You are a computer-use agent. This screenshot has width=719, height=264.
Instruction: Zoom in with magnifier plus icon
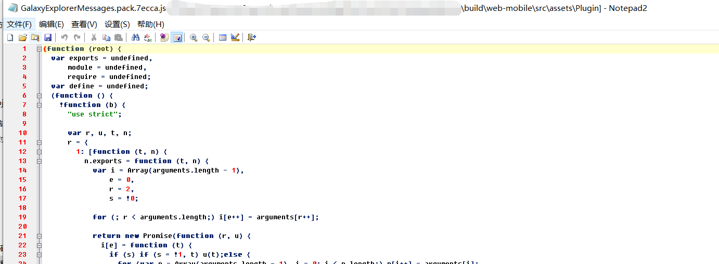click(x=194, y=37)
